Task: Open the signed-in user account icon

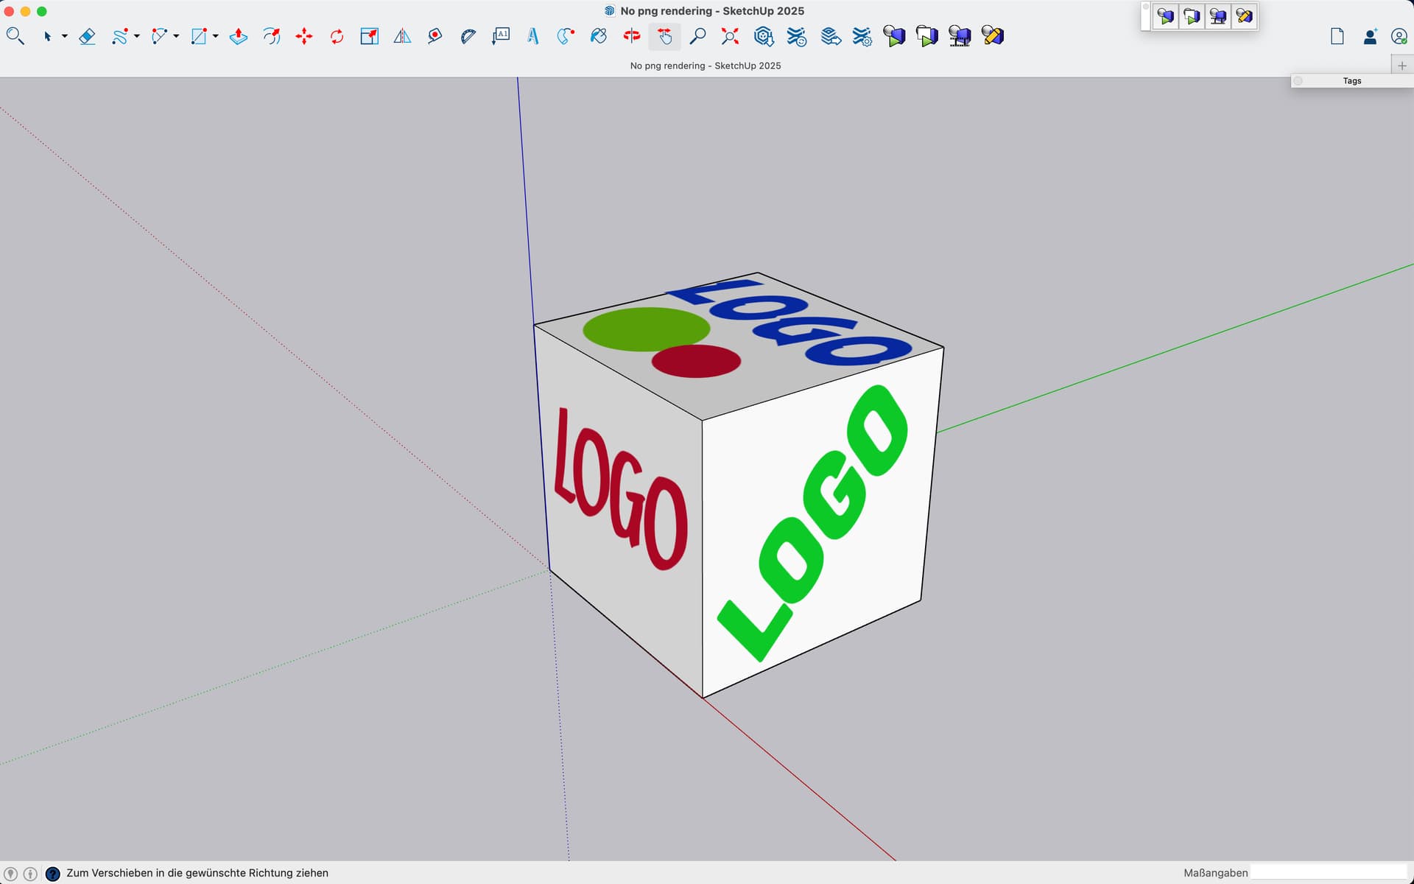Action: tap(1399, 36)
